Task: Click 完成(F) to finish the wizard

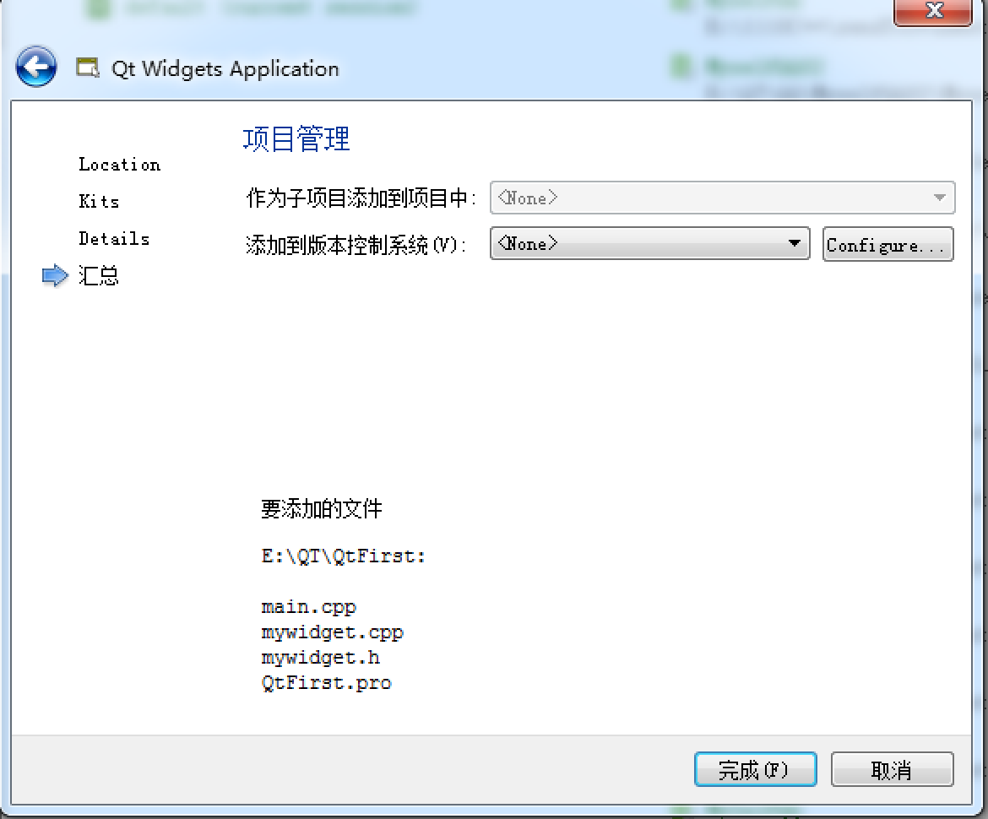Action: pyautogui.click(x=756, y=769)
